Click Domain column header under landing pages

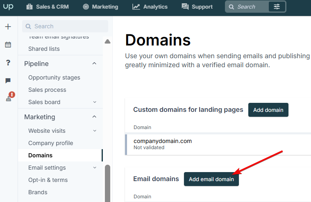click(x=143, y=127)
